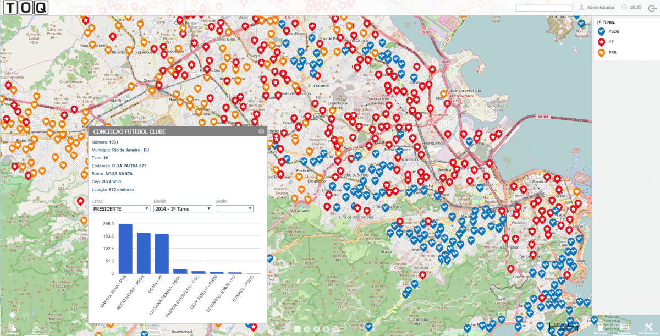Image resolution: width=660 pixels, height=336 pixels.
Task: Open the Cargo dropdown showing PRESIDENTE
Action: 121,209
